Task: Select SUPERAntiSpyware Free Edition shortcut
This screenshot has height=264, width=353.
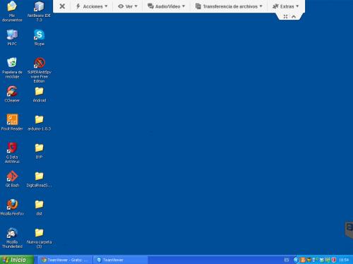Action: click(39, 70)
